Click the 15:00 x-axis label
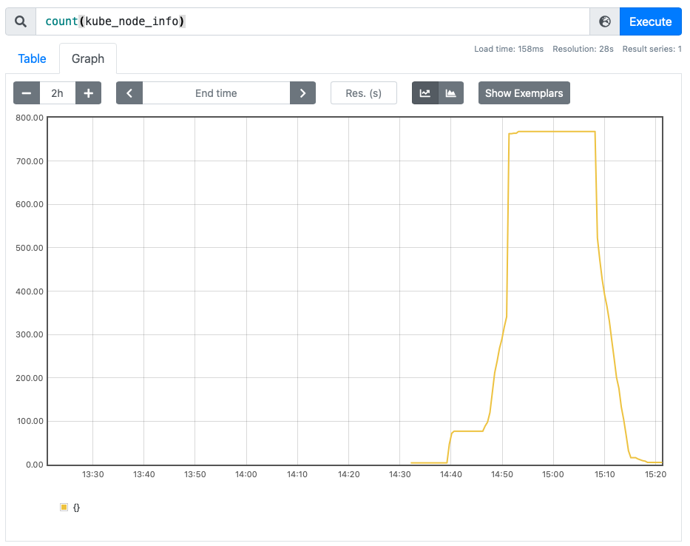 point(552,474)
